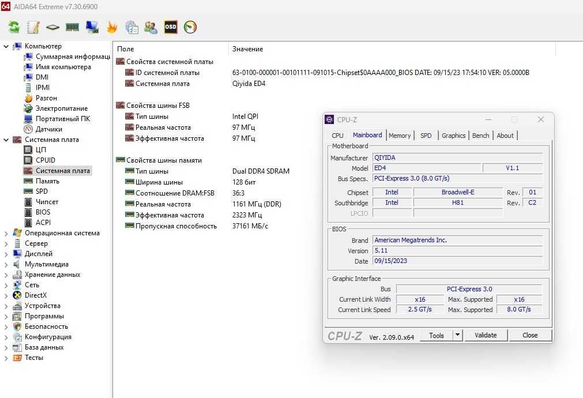583x398 pixels.
Task: Select the DMI tree item
Action: [42, 77]
